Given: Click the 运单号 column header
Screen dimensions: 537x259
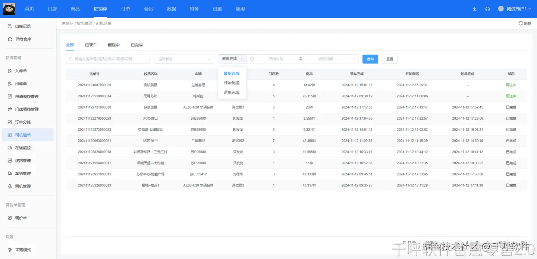Looking at the screenshot, I should [94, 74].
